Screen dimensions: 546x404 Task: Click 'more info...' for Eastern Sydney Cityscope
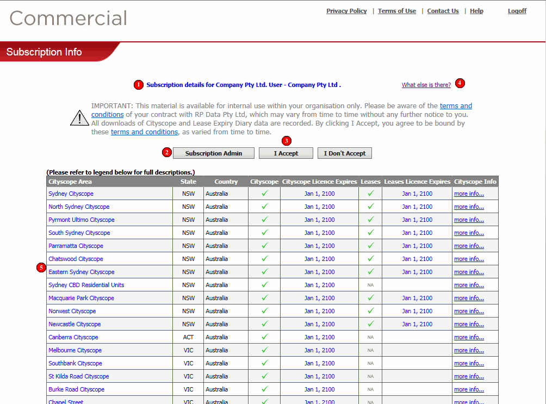click(469, 272)
